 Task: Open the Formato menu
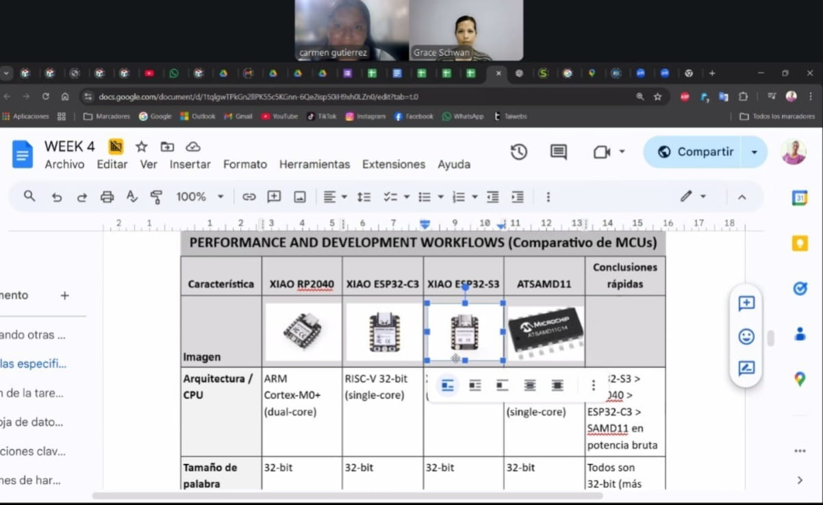[245, 164]
